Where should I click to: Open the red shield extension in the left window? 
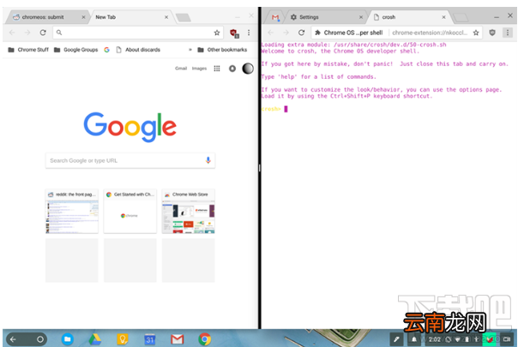(x=234, y=33)
